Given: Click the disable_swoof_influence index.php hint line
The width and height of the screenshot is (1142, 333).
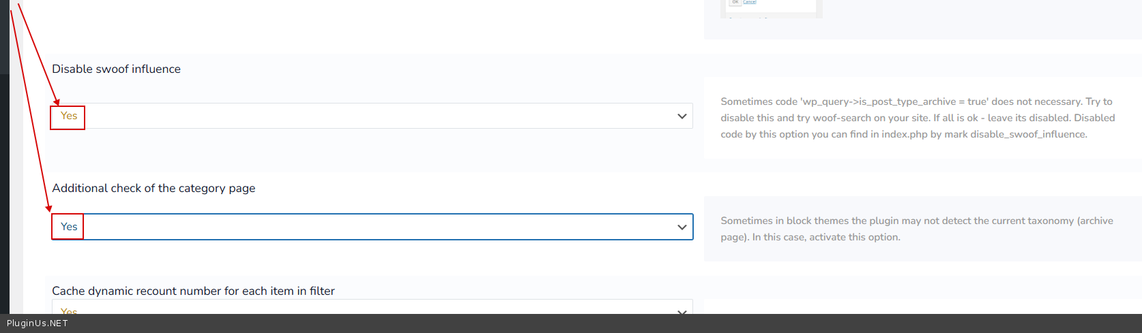Looking at the screenshot, I should [x=903, y=135].
